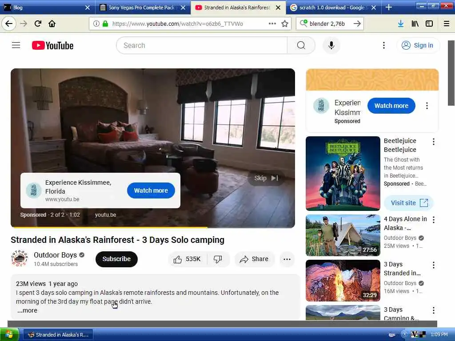Open options for Experience Kissimmee sidebar ad
This screenshot has width=455, height=341.
[x=427, y=106]
